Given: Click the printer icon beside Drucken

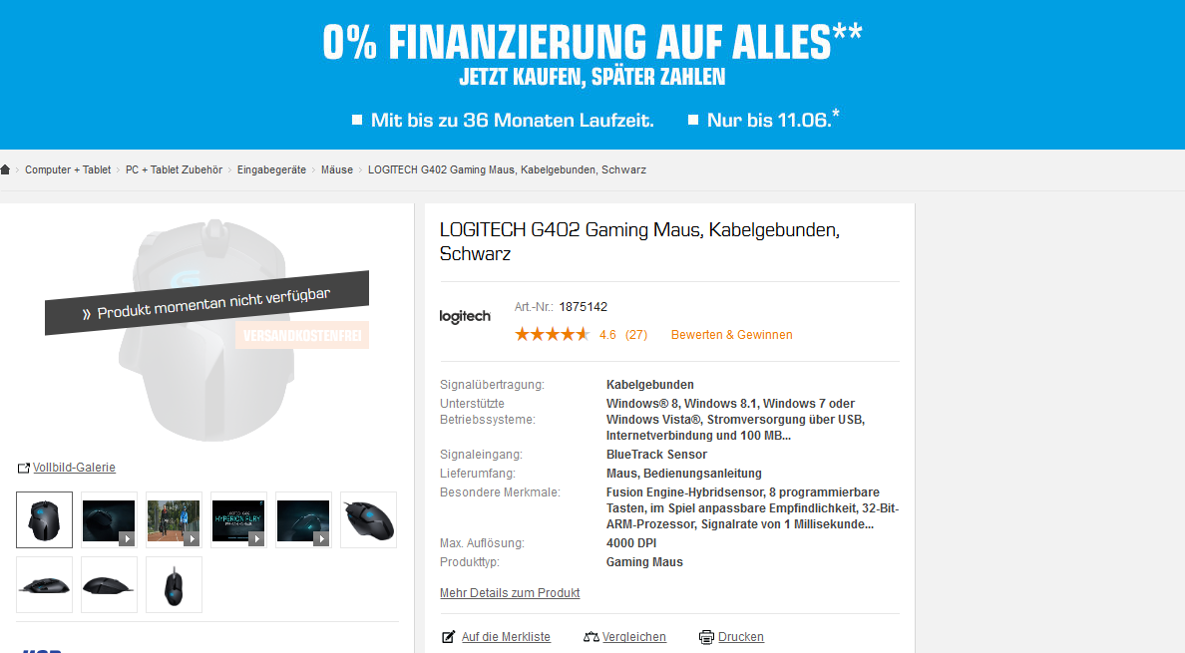Looking at the screenshot, I should [x=706, y=637].
